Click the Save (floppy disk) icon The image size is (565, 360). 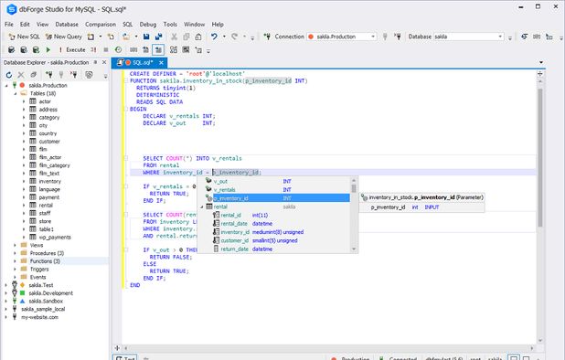coord(146,37)
